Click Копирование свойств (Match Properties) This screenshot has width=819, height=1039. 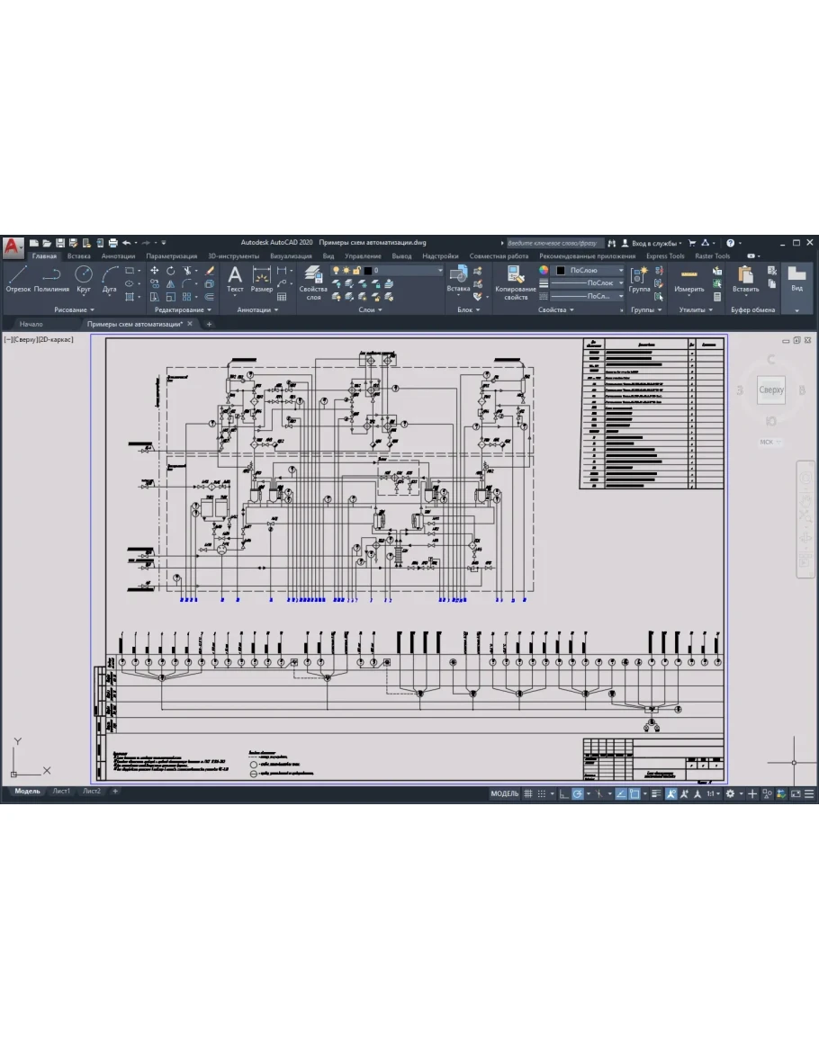click(x=516, y=281)
